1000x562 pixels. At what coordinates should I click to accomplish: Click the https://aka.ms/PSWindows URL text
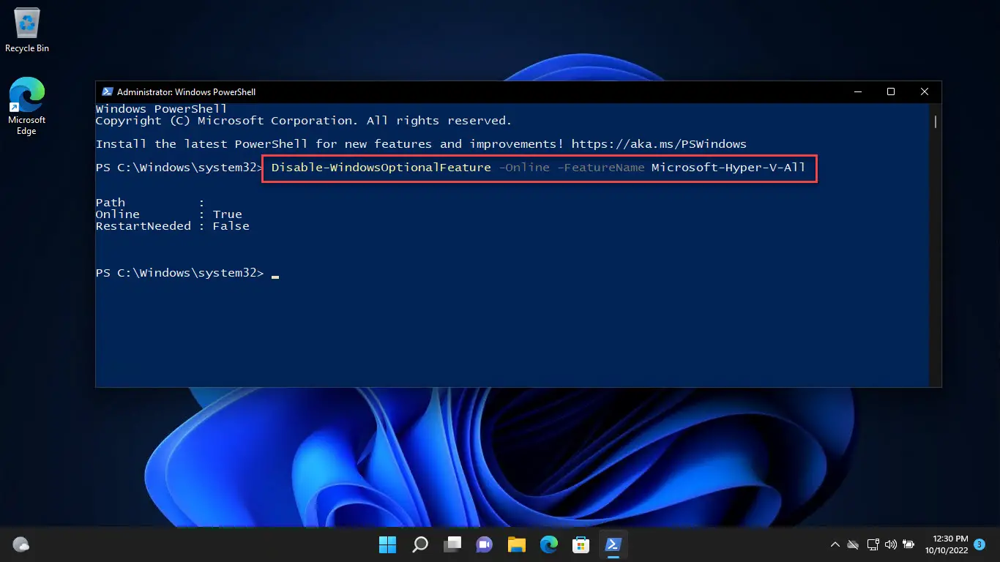click(659, 144)
